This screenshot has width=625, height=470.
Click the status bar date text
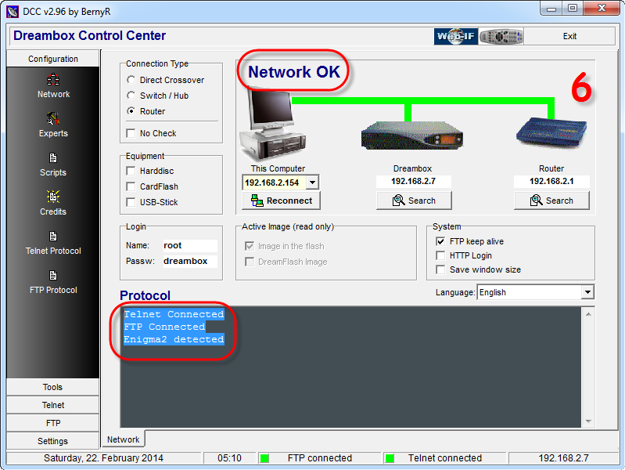[103, 458]
